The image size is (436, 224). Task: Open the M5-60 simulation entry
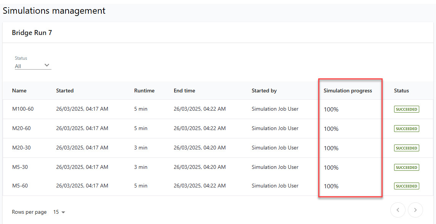tap(20, 186)
